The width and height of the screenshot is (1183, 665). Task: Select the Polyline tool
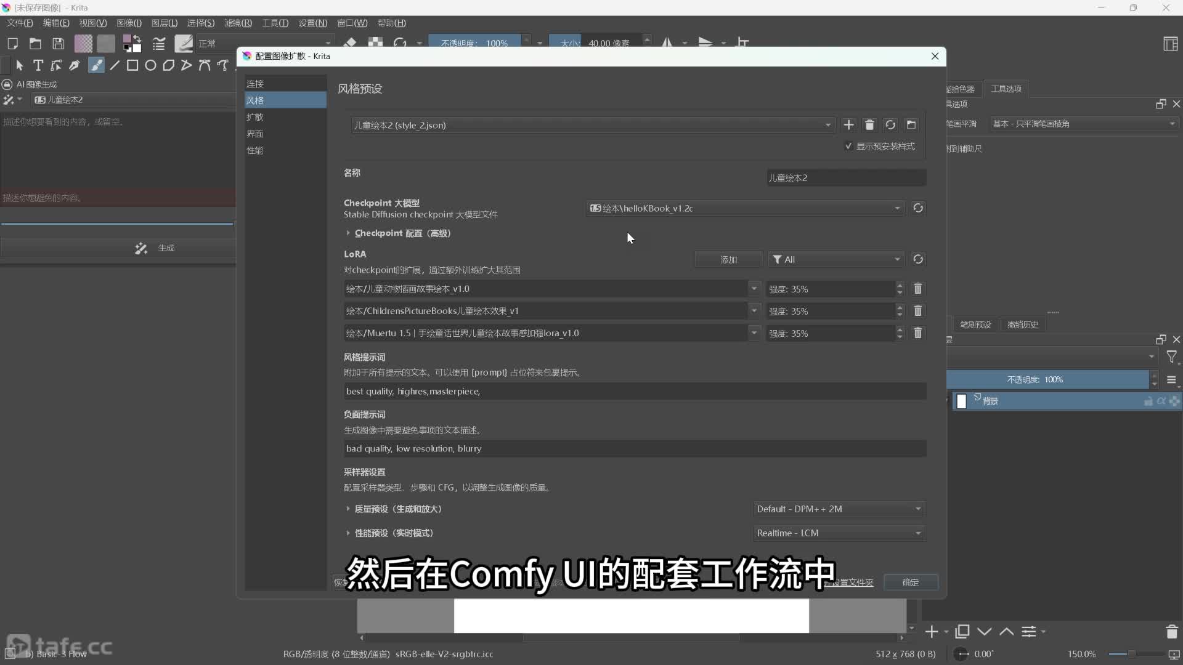coord(186,65)
